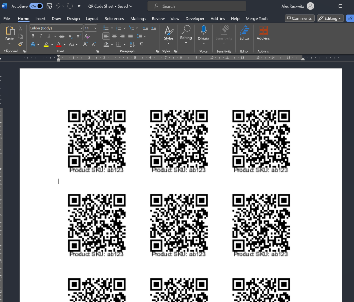Click the Shading paint bucket icon
Screen dimensions: 354x302
pos(106,44)
